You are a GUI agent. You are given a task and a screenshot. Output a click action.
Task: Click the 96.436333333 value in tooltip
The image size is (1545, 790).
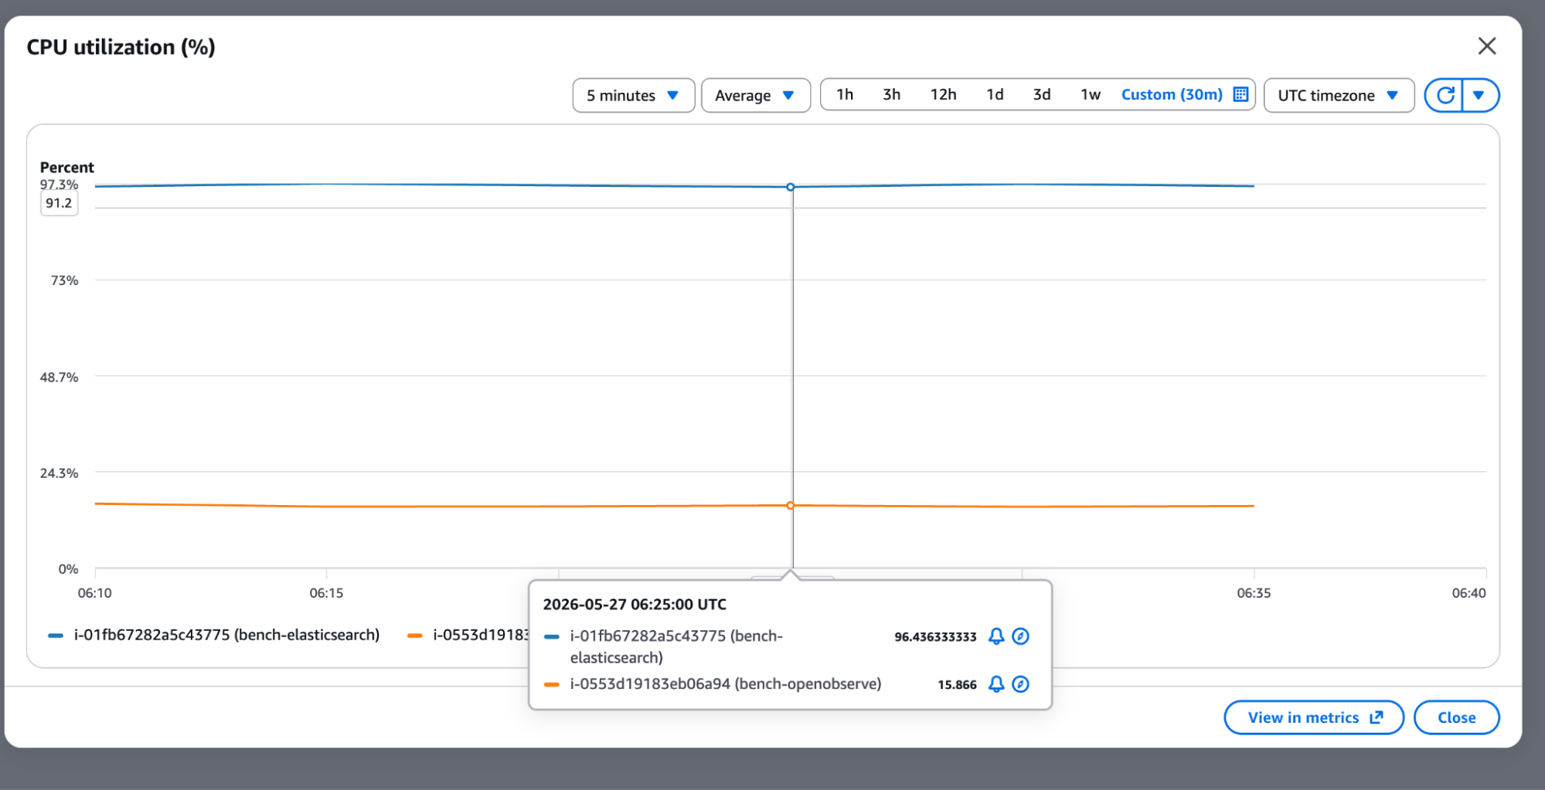935,637
